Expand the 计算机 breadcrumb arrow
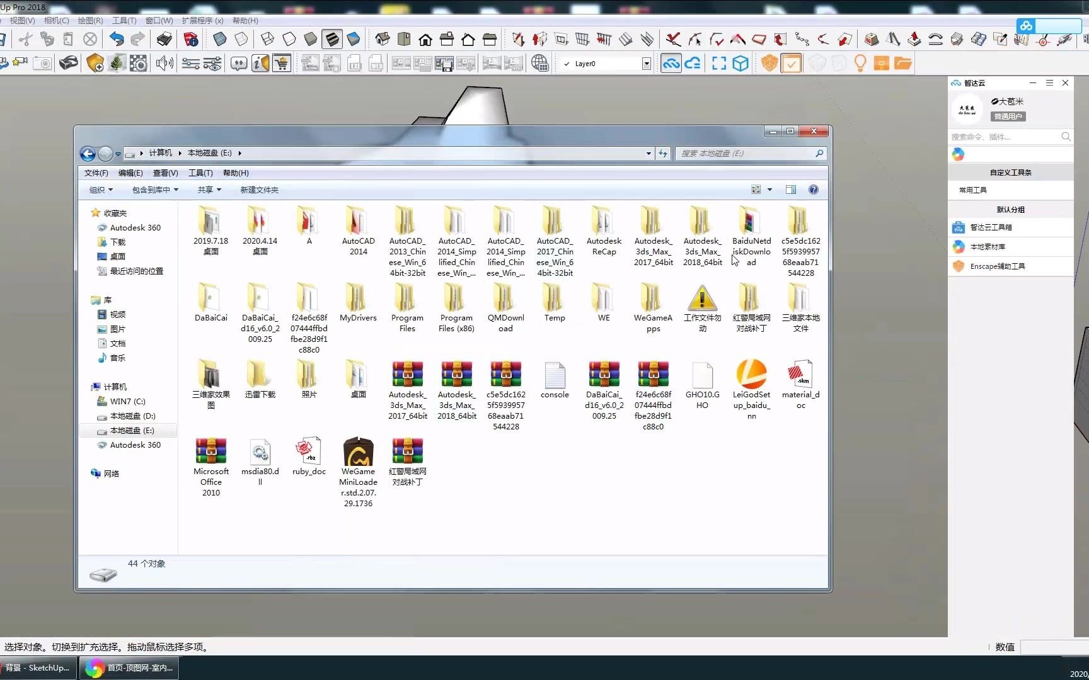 click(x=180, y=153)
